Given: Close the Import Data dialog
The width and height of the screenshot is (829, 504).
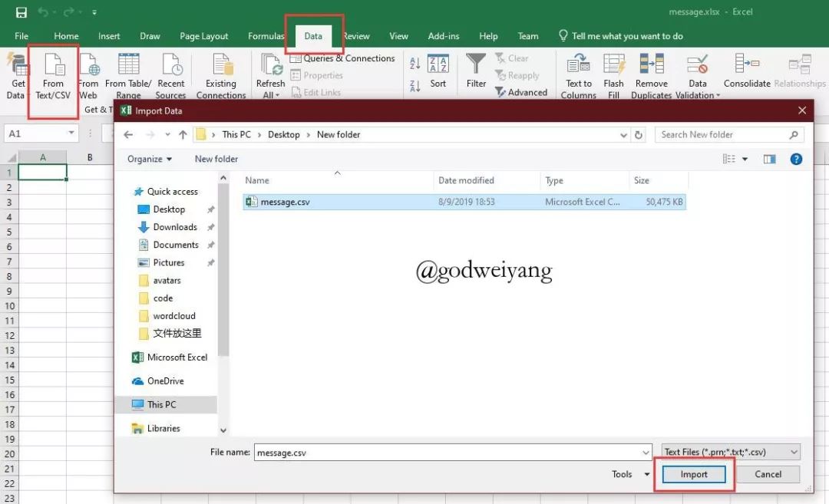Looking at the screenshot, I should coord(802,110).
